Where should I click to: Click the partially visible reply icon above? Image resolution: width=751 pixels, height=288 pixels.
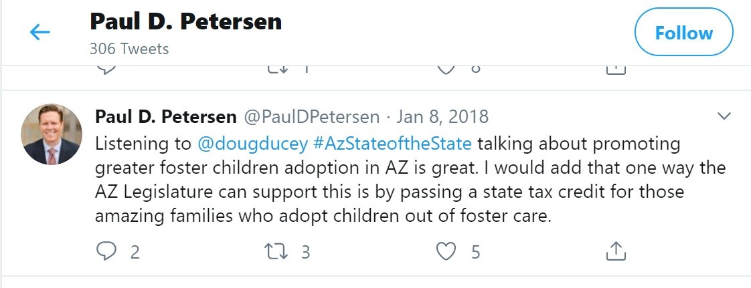107,68
